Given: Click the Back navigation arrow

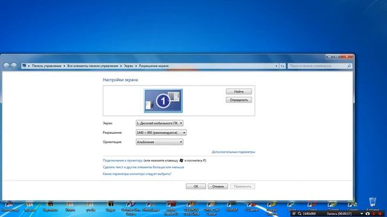Looking at the screenshot, I should click(x=7, y=66).
